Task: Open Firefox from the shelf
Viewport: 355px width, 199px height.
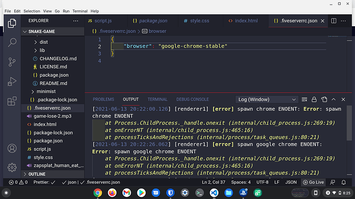Action: (112, 193)
